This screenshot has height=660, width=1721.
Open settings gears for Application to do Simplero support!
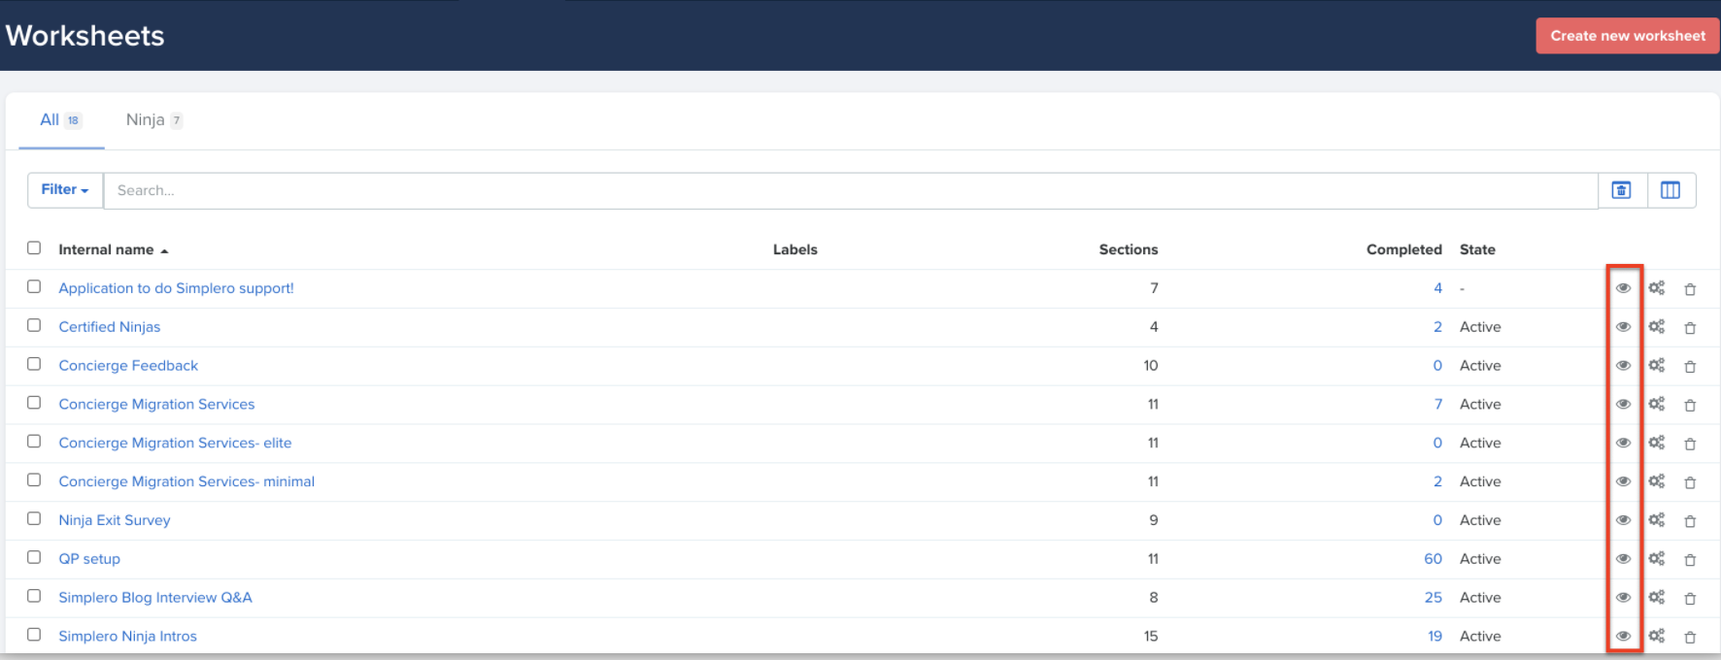1657,288
